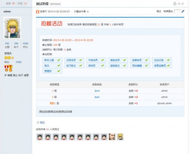Click the 测试抢楼 thread title

[x=42, y=4]
